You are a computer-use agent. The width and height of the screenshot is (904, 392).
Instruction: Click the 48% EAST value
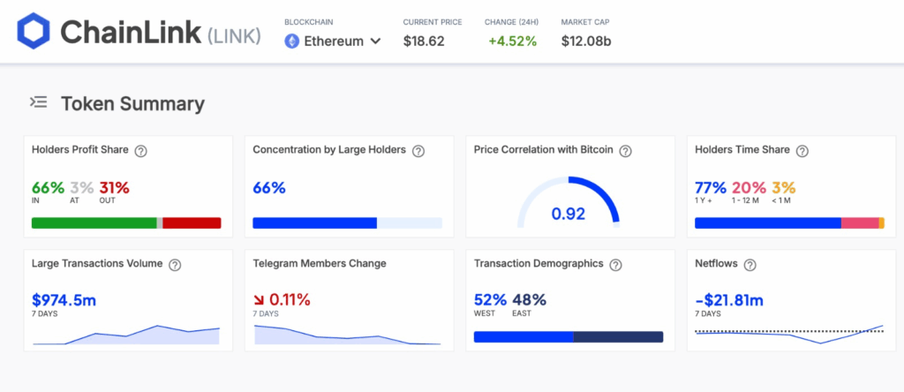tap(530, 300)
